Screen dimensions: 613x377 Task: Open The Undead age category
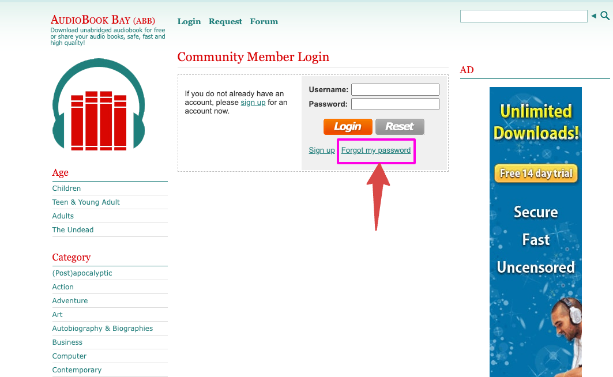[73, 229]
